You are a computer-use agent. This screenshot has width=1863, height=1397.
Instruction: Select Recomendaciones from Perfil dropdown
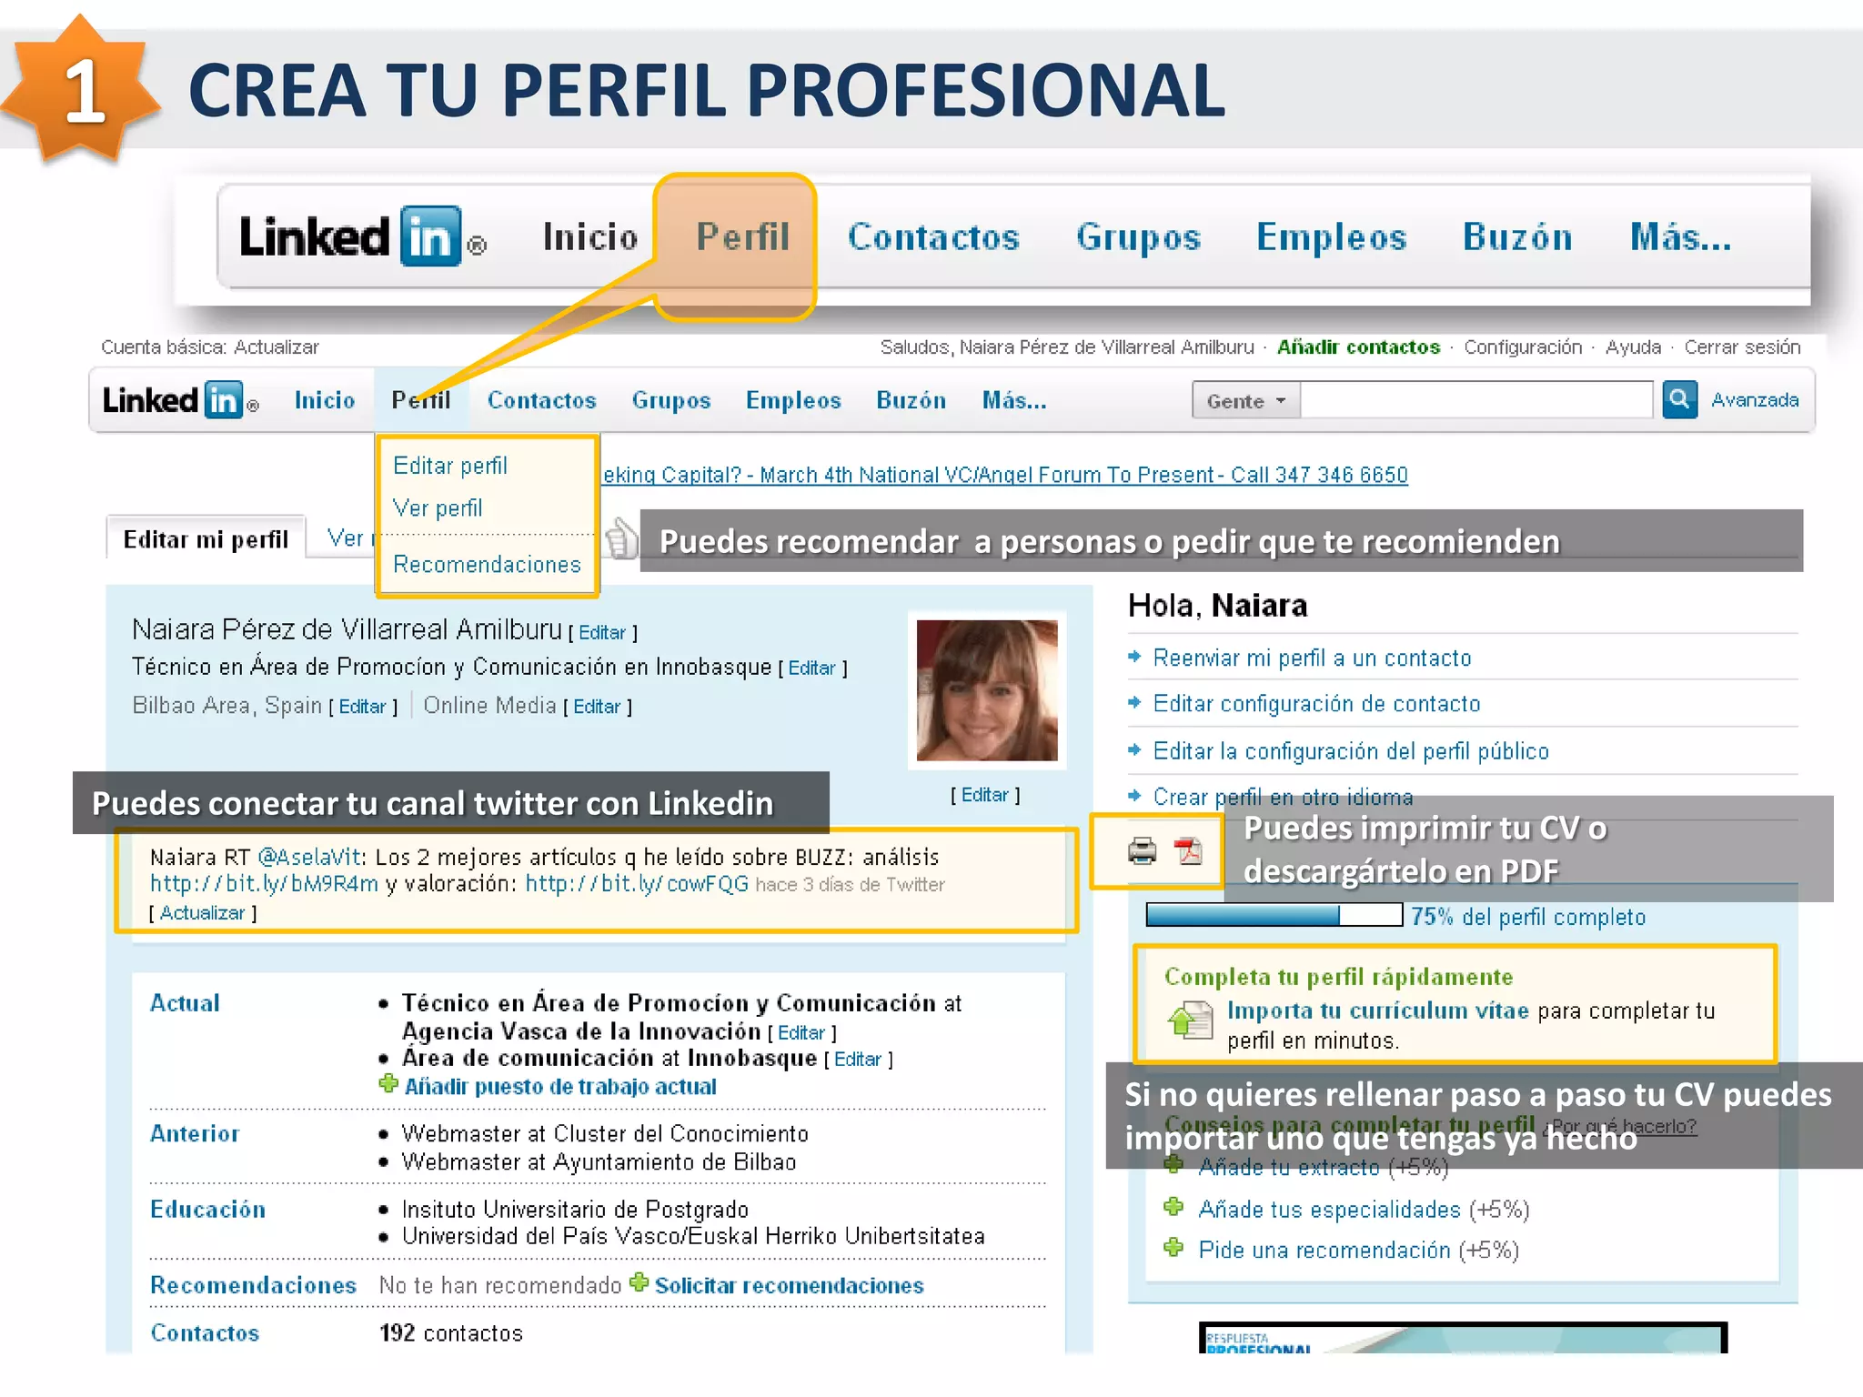click(487, 564)
